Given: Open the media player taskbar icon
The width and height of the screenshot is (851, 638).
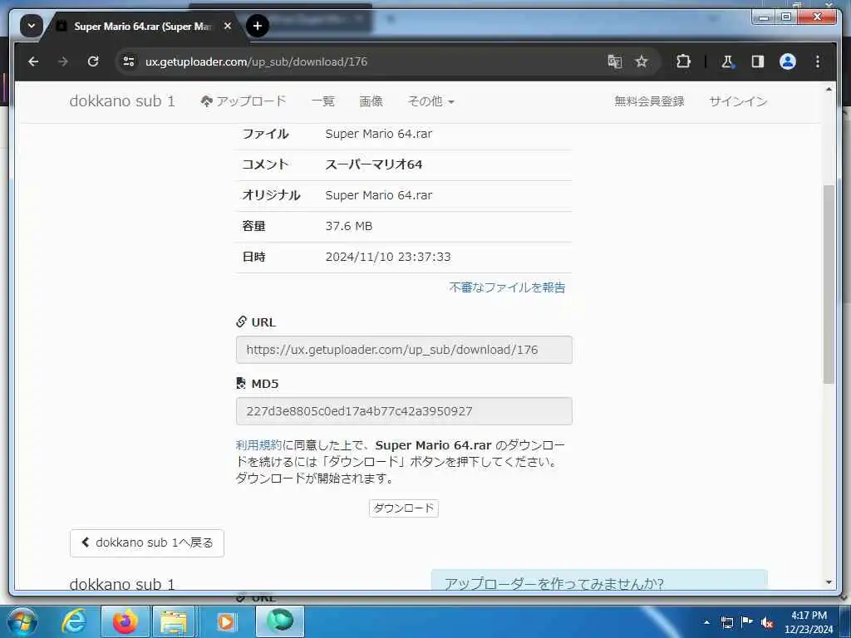Looking at the screenshot, I should coord(226,621).
